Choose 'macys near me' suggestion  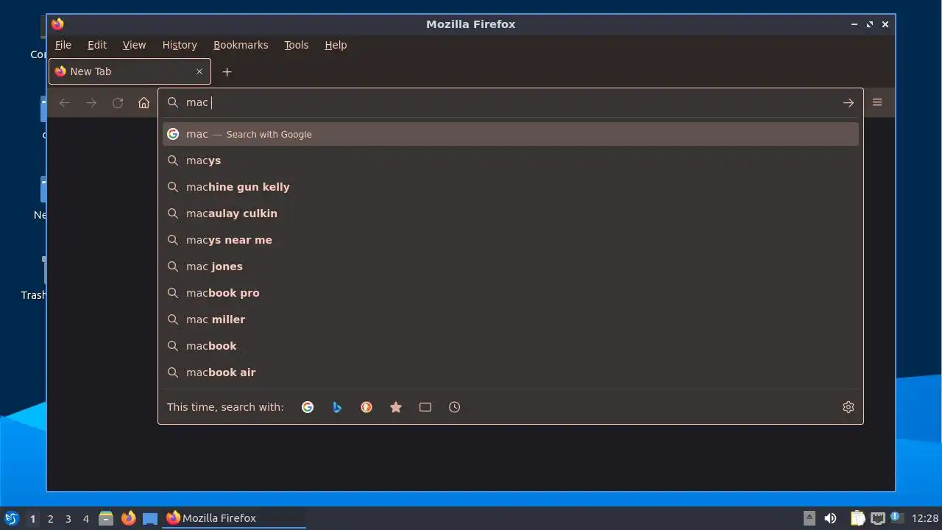coord(511,240)
